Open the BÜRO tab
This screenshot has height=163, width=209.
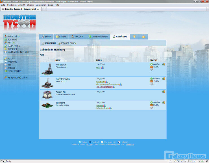(x=46, y=37)
